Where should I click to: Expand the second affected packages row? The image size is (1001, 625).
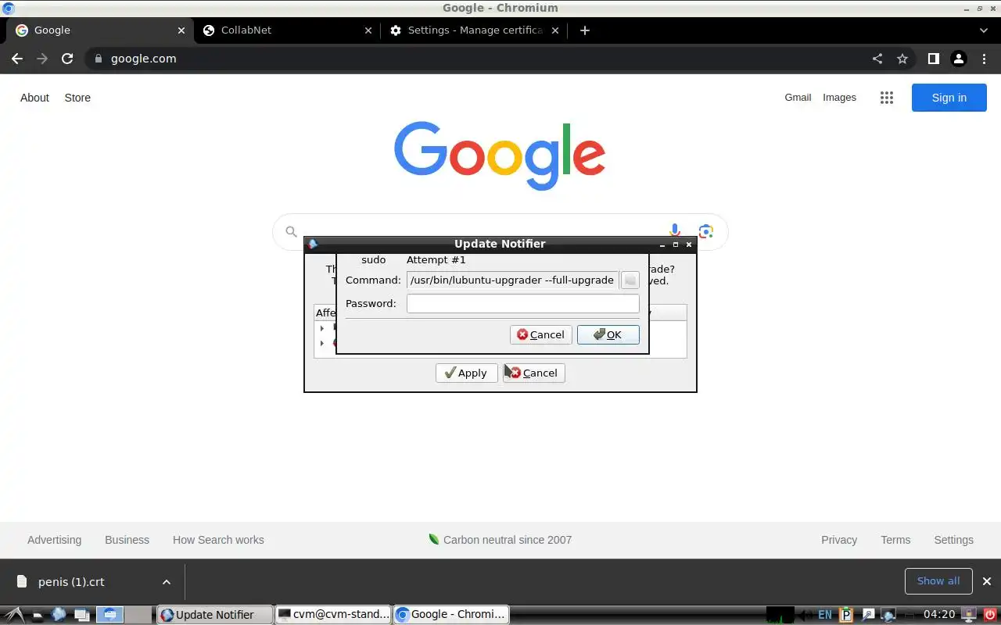click(322, 343)
